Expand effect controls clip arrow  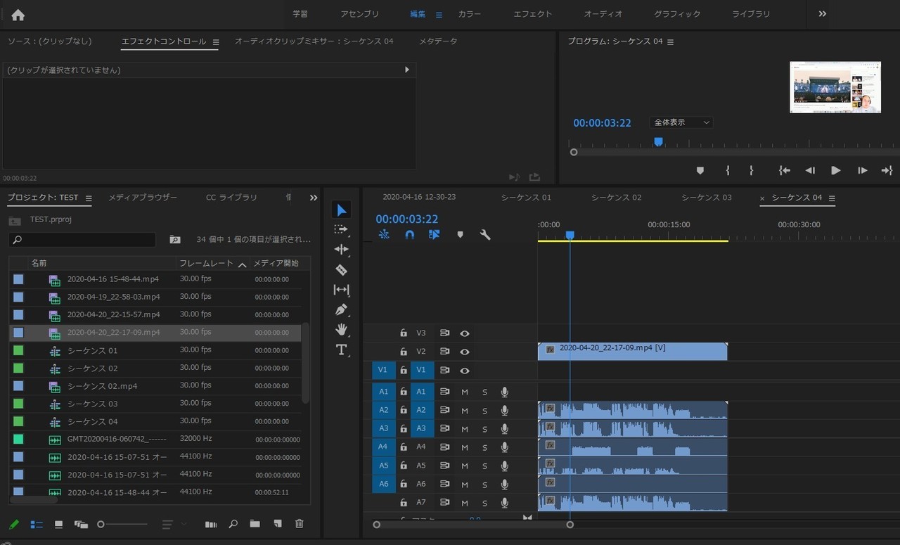(406, 70)
